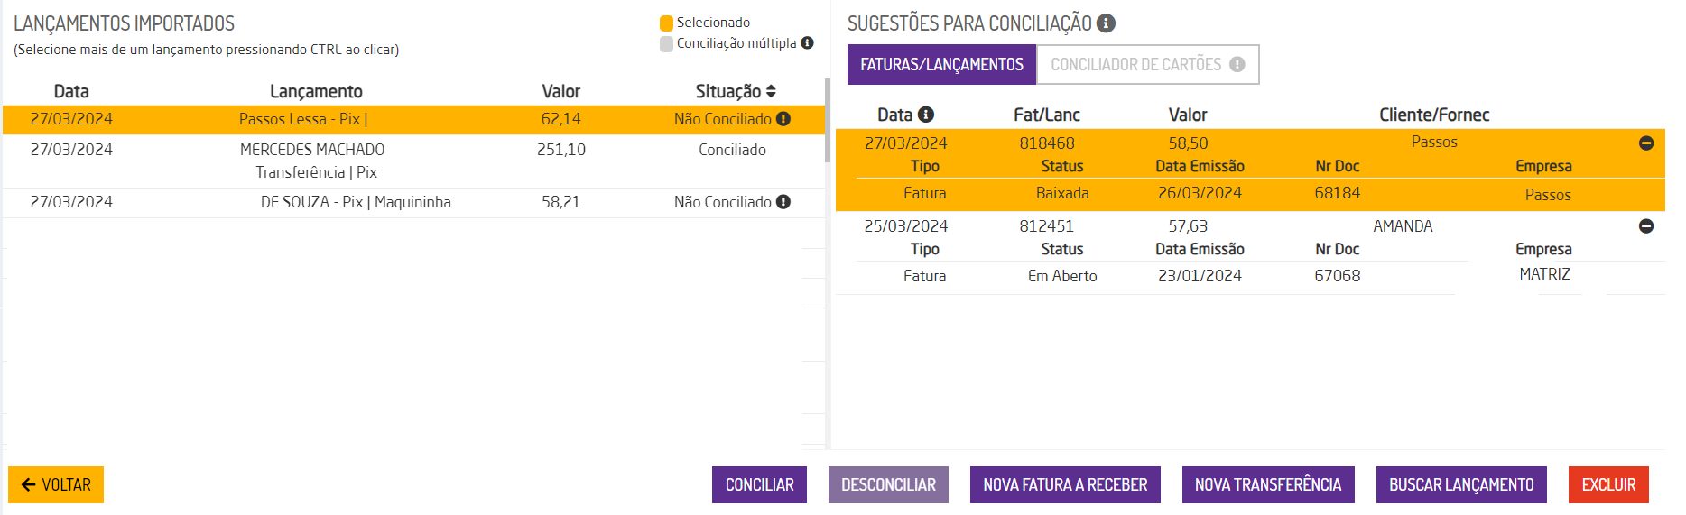Click info icon on DE SOUZA row status

coord(783,202)
